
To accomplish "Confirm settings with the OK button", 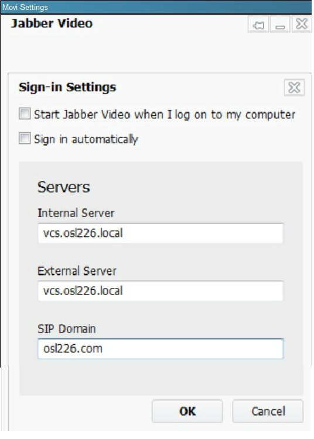I will 187,411.
